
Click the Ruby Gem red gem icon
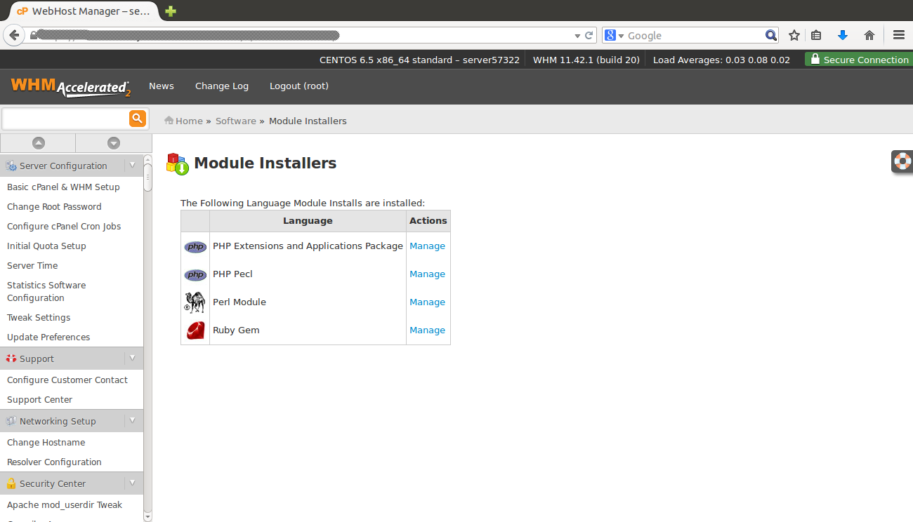195,330
